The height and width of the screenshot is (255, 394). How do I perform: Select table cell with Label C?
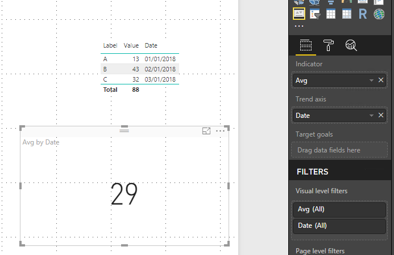105,79
